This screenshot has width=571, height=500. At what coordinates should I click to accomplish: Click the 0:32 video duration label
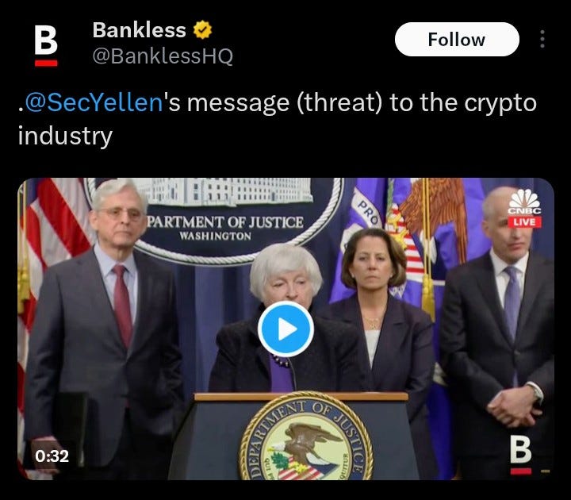[52, 456]
